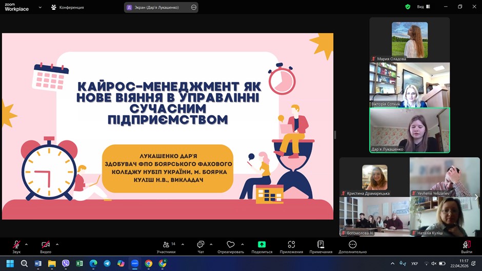The height and width of the screenshot is (271, 482).
Task: Open the Чат chat panel
Action: (200, 245)
